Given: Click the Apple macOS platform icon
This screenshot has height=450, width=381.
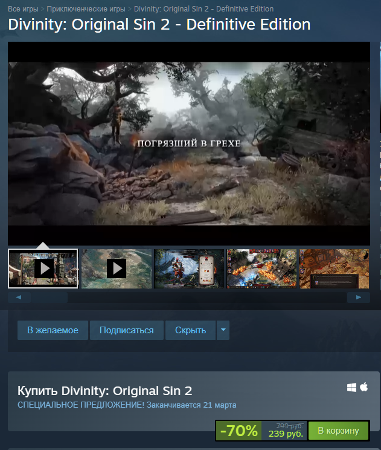Looking at the screenshot, I should coord(364,387).
